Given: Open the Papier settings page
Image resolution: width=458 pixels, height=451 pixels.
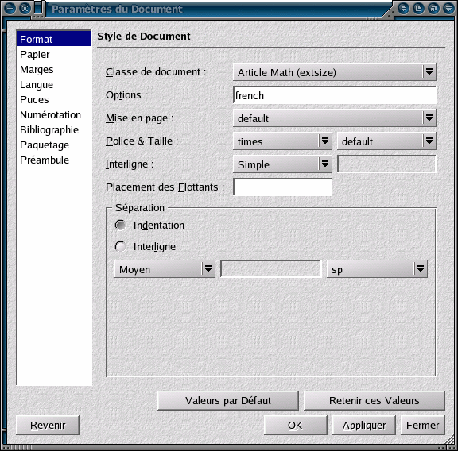Looking at the screenshot, I should click(x=54, y=54).
